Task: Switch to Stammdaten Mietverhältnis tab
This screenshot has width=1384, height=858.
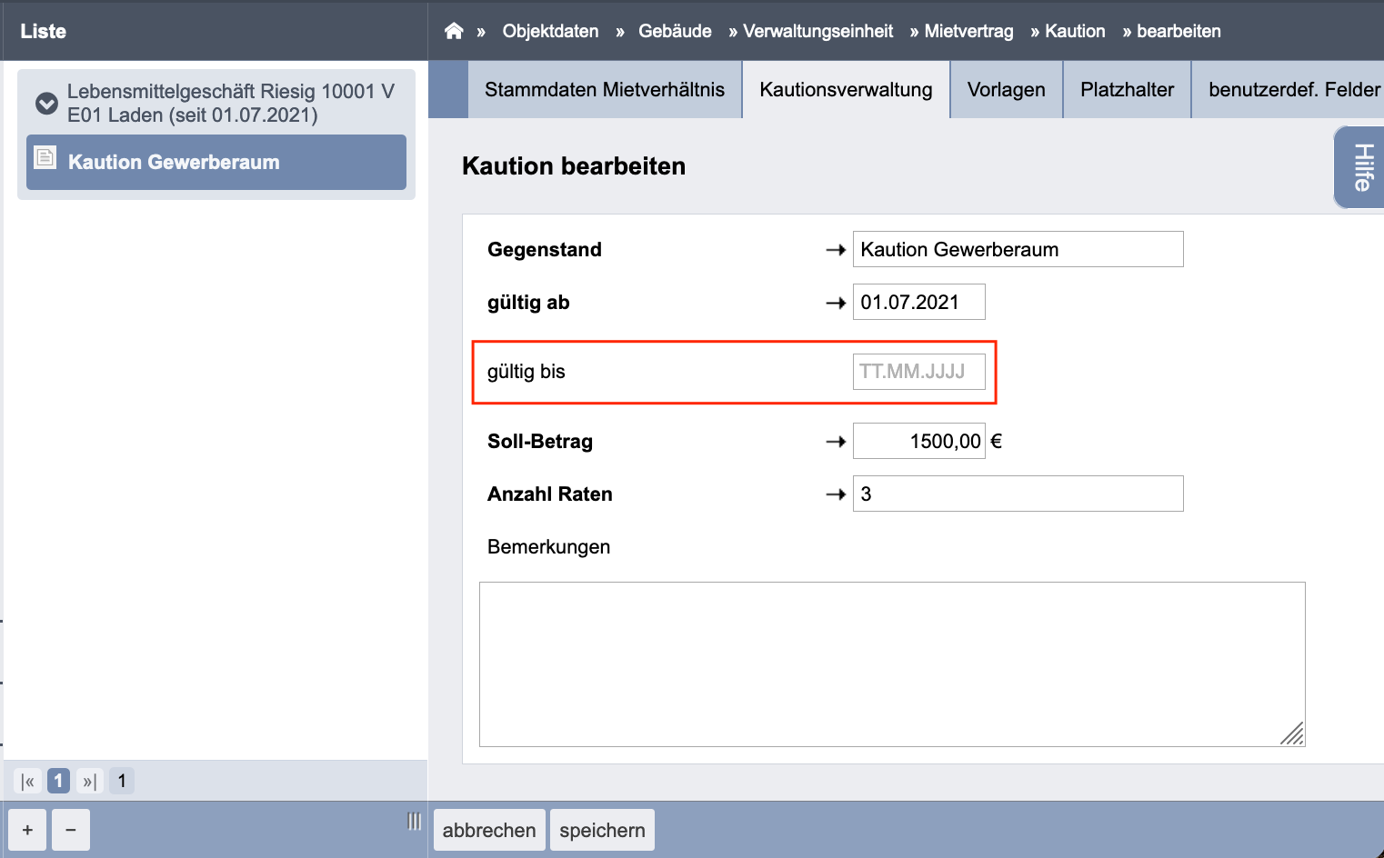Action: pyautogui.click(x=605, y=89)
